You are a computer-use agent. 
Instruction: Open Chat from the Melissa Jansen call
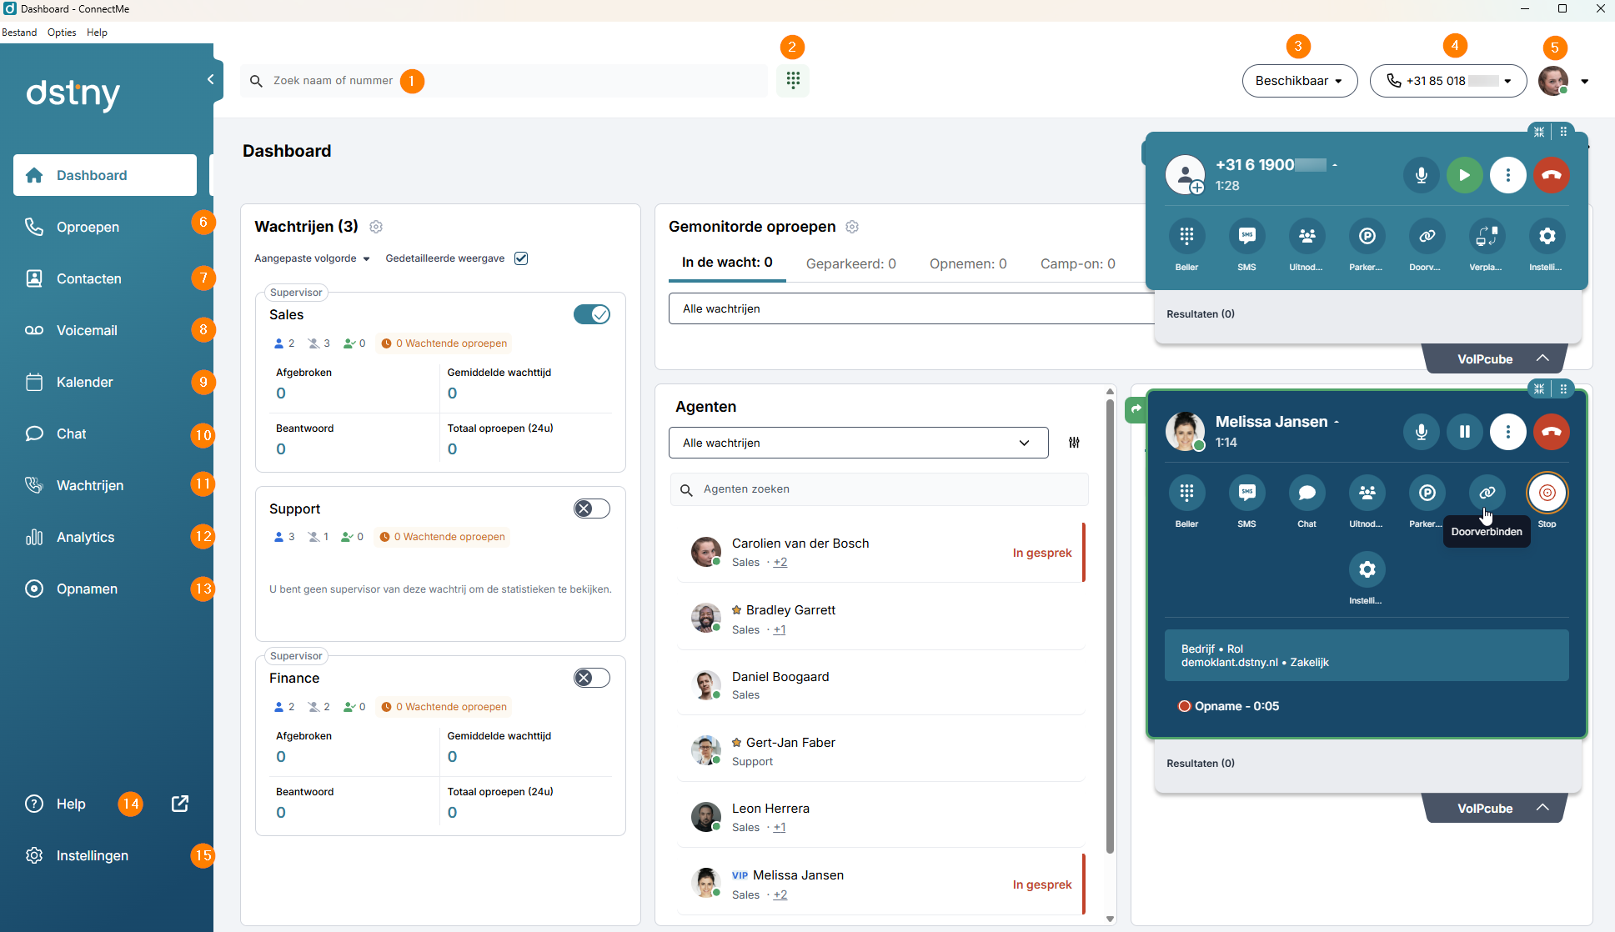tap(1307, 493)
